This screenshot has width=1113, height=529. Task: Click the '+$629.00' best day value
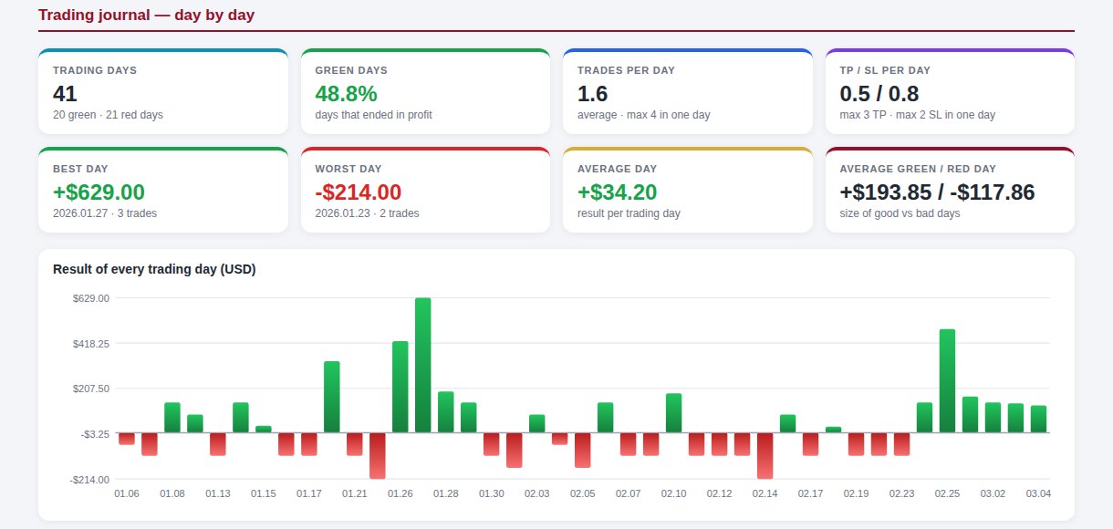99,192
